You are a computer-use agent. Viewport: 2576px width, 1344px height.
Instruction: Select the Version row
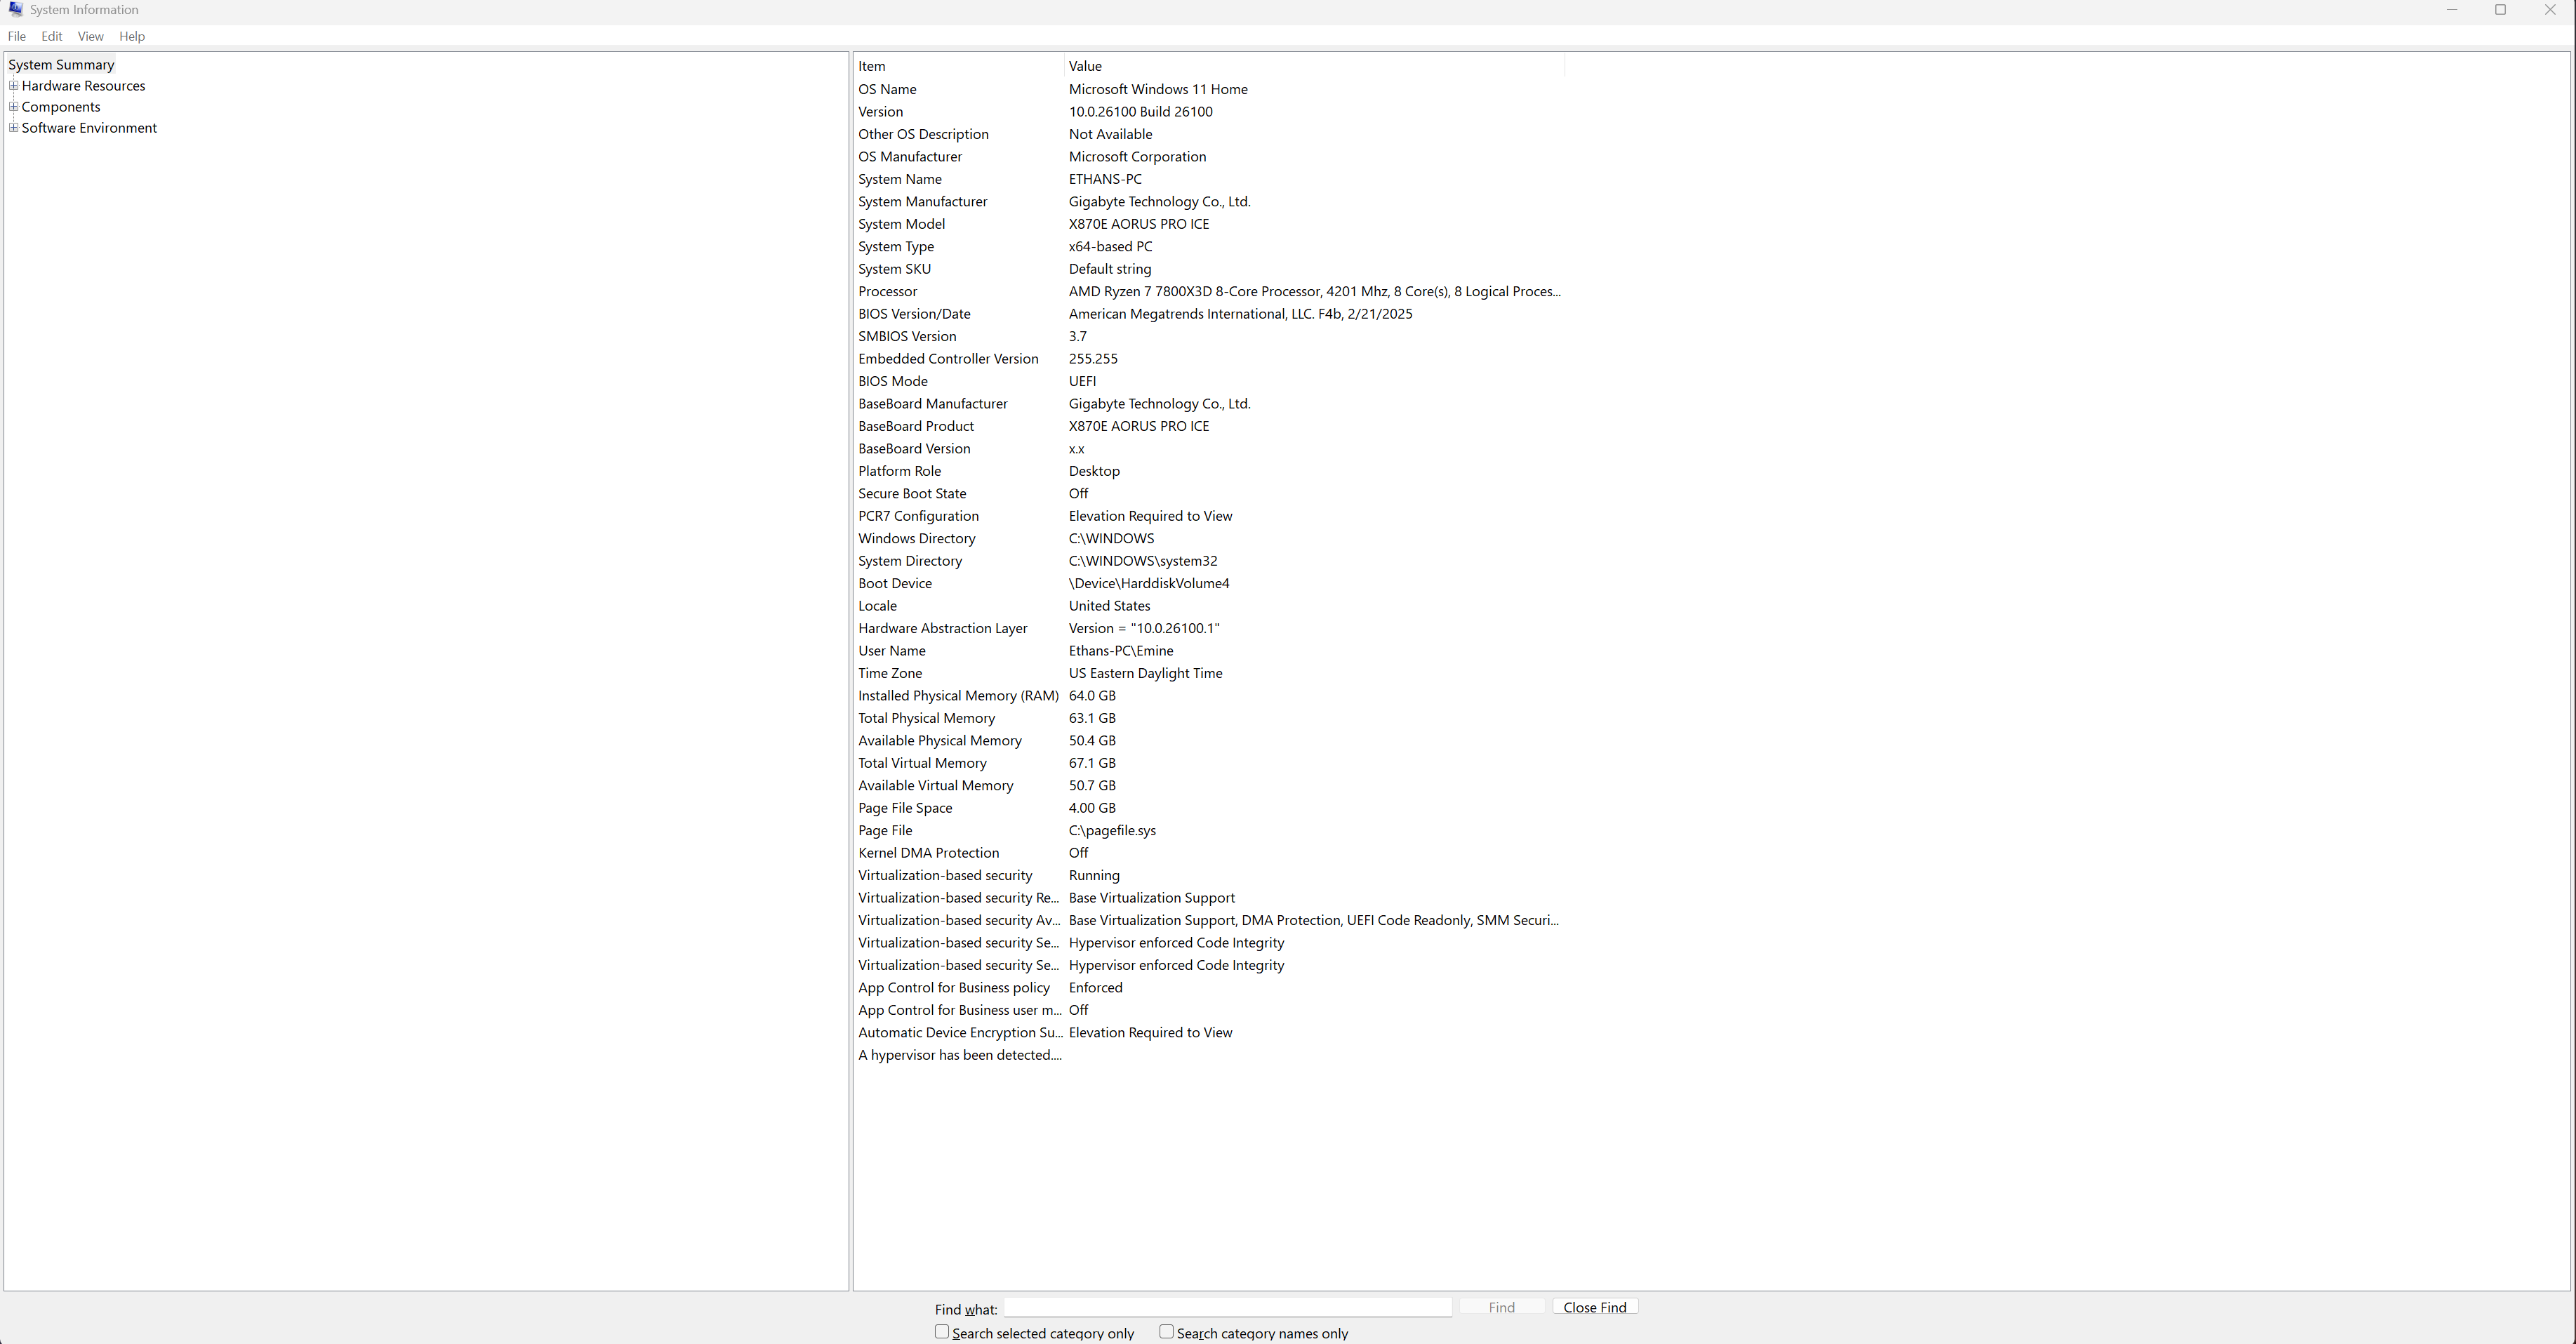tap(1209, 112)
